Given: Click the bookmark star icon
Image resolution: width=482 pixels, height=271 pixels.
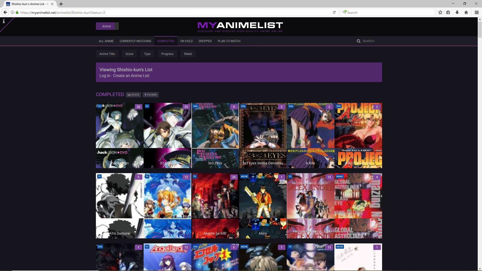Looking at the screenshot, I should 440,12.
